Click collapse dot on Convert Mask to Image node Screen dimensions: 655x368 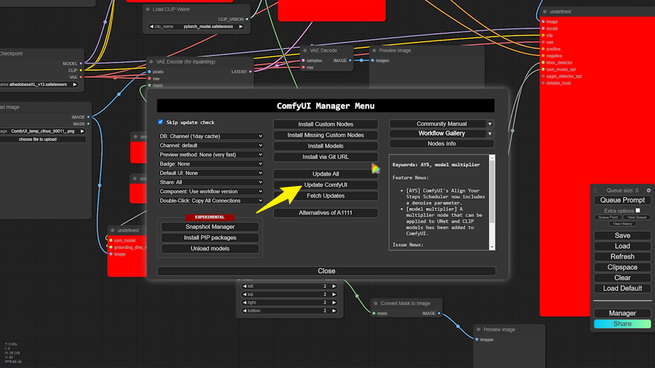coord(375,303)
